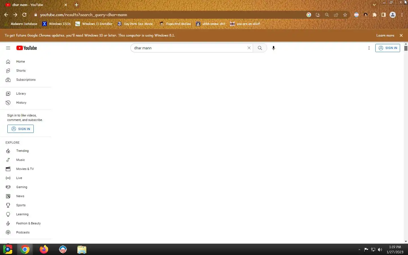This screenshot has height=255, width=408.
Task: Click the browser forward arrow
Action: coord(15,15)
